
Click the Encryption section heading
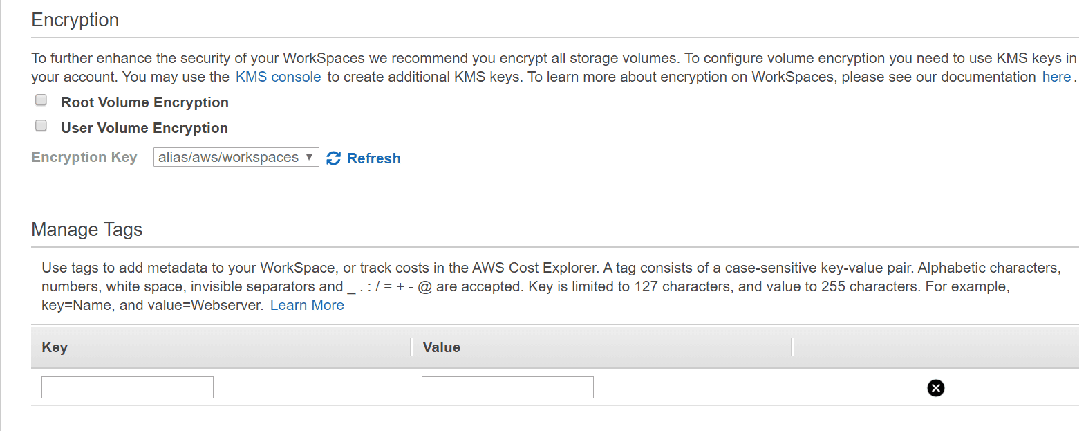(x=75, y=20)
